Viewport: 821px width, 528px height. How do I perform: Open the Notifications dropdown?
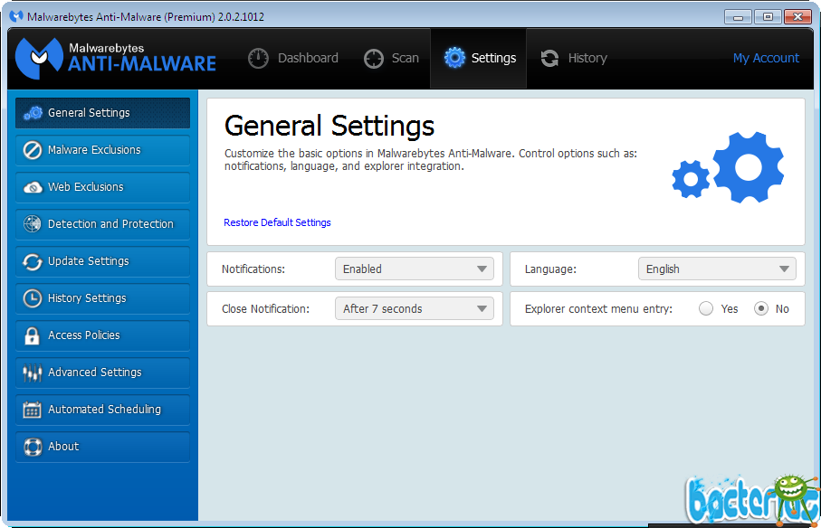[x=415, y=269]
